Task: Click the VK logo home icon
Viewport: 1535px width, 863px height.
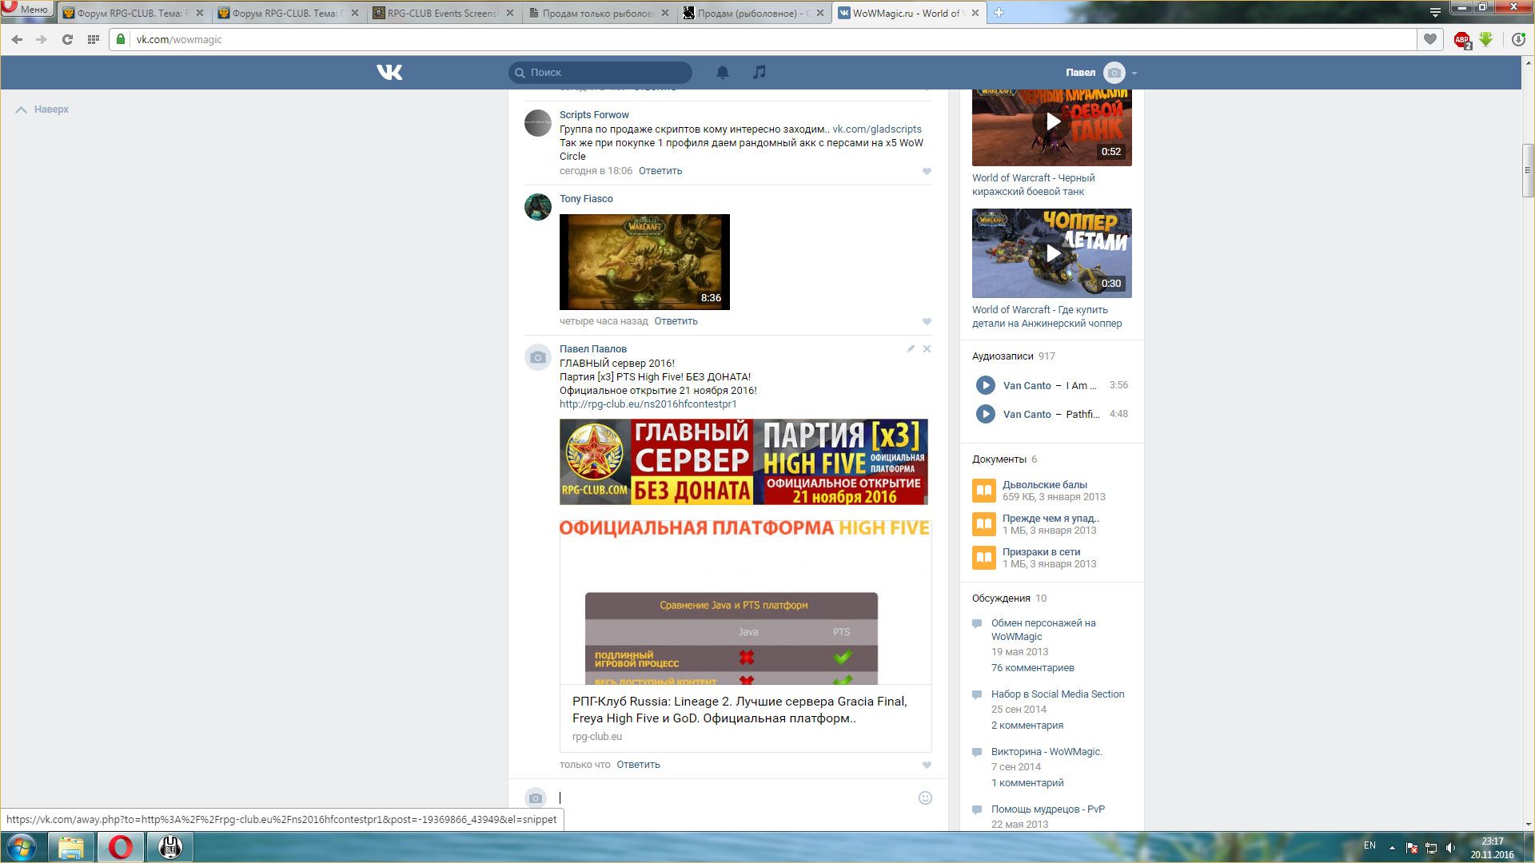Action: pyautogui.click(x=389, y=73)
